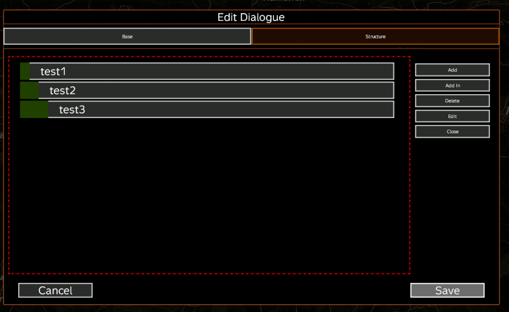Image resolution: width=509 pixels, height=312 pixels.
Task: Click the green indent block beside test3
Action: (34, 110)
